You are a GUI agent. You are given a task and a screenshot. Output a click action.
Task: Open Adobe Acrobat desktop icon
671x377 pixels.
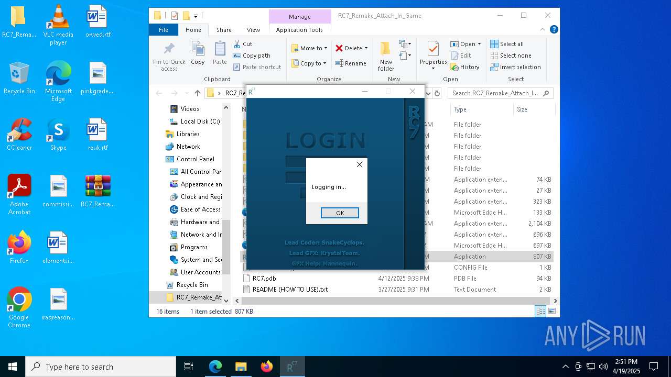(19, 195)
